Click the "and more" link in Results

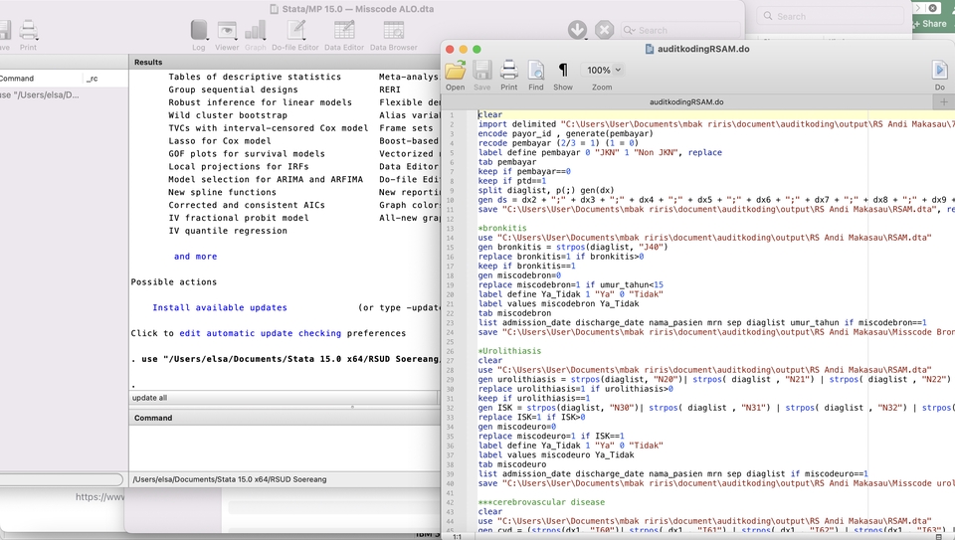click(x=195, y=257)
